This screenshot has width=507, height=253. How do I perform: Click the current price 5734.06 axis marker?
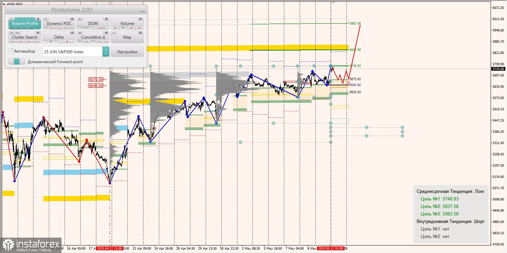498,69
